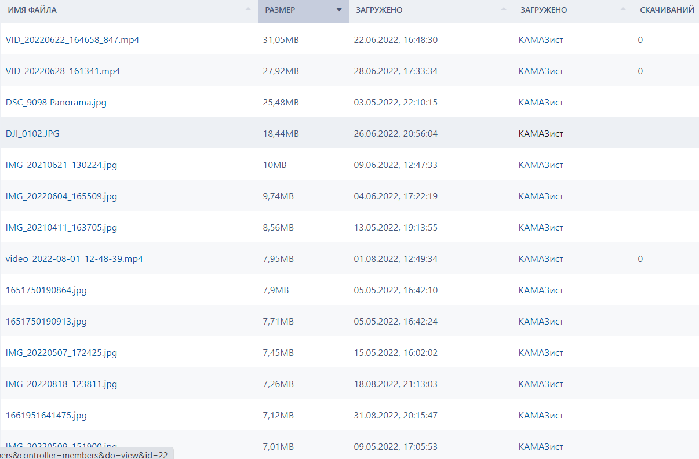Click the Имя файла header text
This screenshot has height=459, width=699.
[x=32, y=10]
